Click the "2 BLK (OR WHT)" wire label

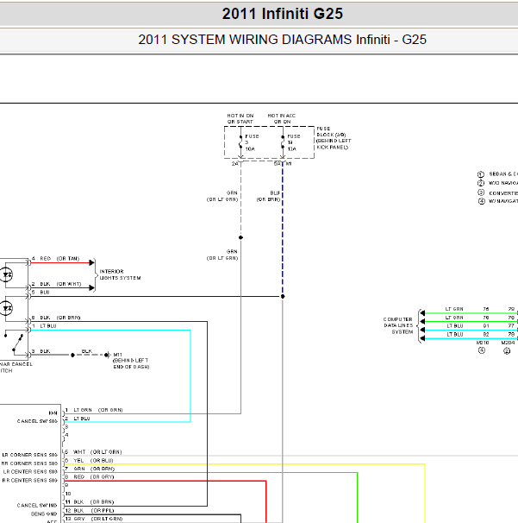(56, 284)
